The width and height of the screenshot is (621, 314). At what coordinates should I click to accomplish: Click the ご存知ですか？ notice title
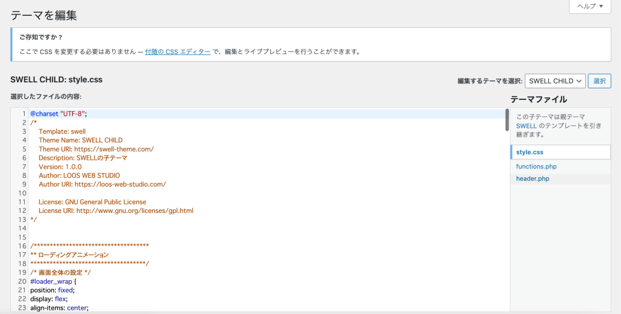41,37
